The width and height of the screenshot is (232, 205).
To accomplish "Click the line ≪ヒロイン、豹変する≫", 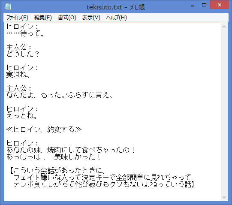I will 44,130.
